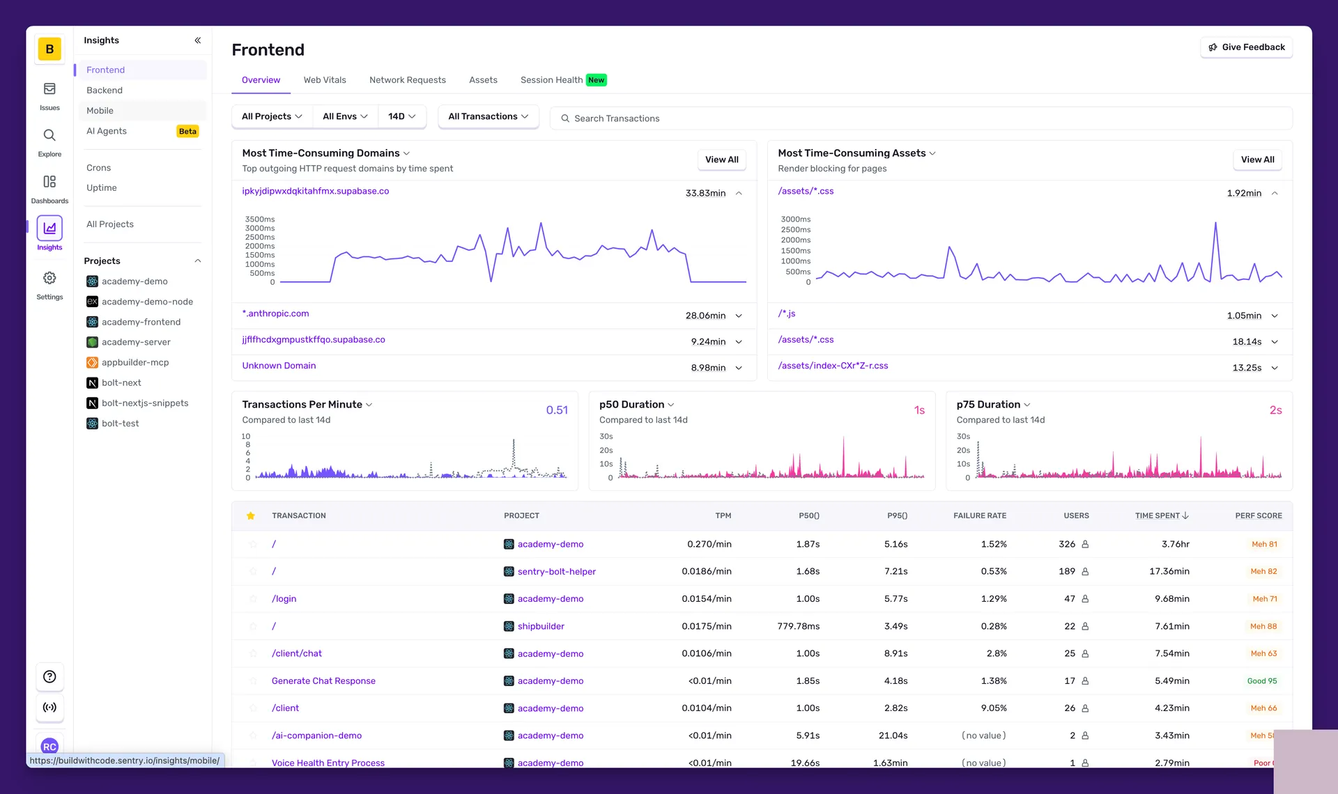Image resolution: width=1338 pixels, height=794 pixels.
Task: Click View All for Most Time-Consuming Assets
Action: click(1257, 159)
